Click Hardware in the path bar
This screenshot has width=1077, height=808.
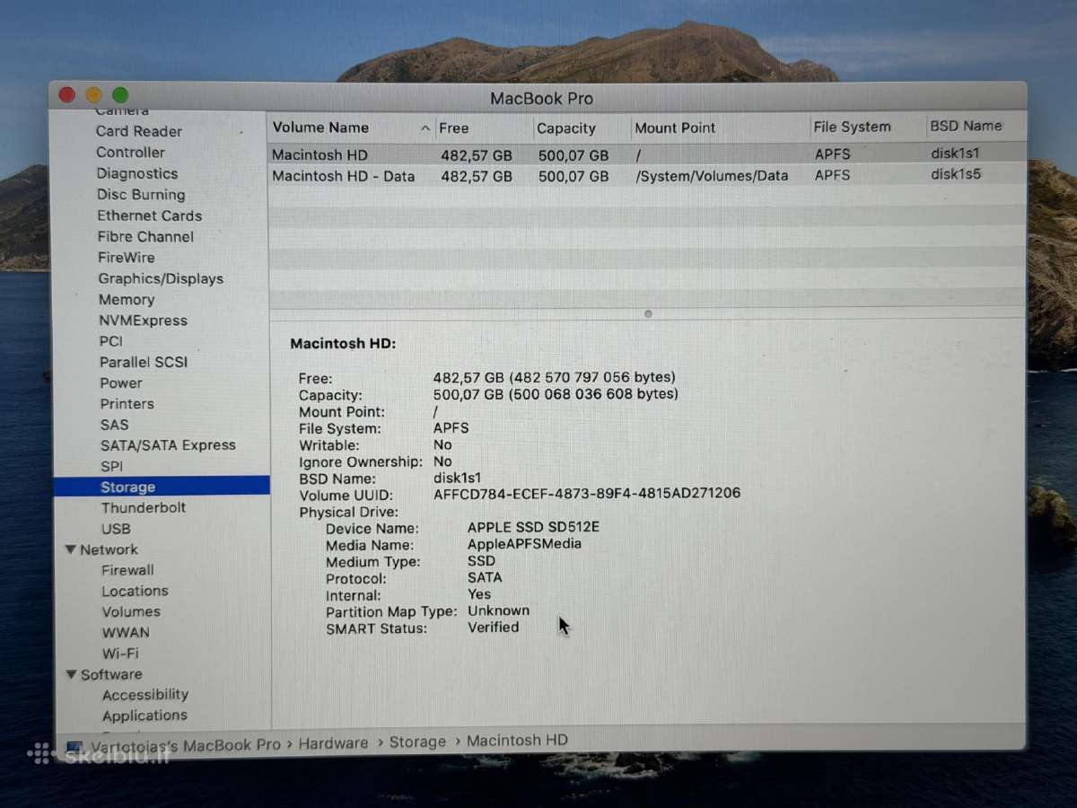point(333,743)
